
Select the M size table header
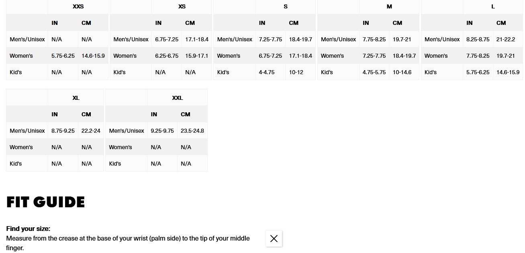pos(389,6)
